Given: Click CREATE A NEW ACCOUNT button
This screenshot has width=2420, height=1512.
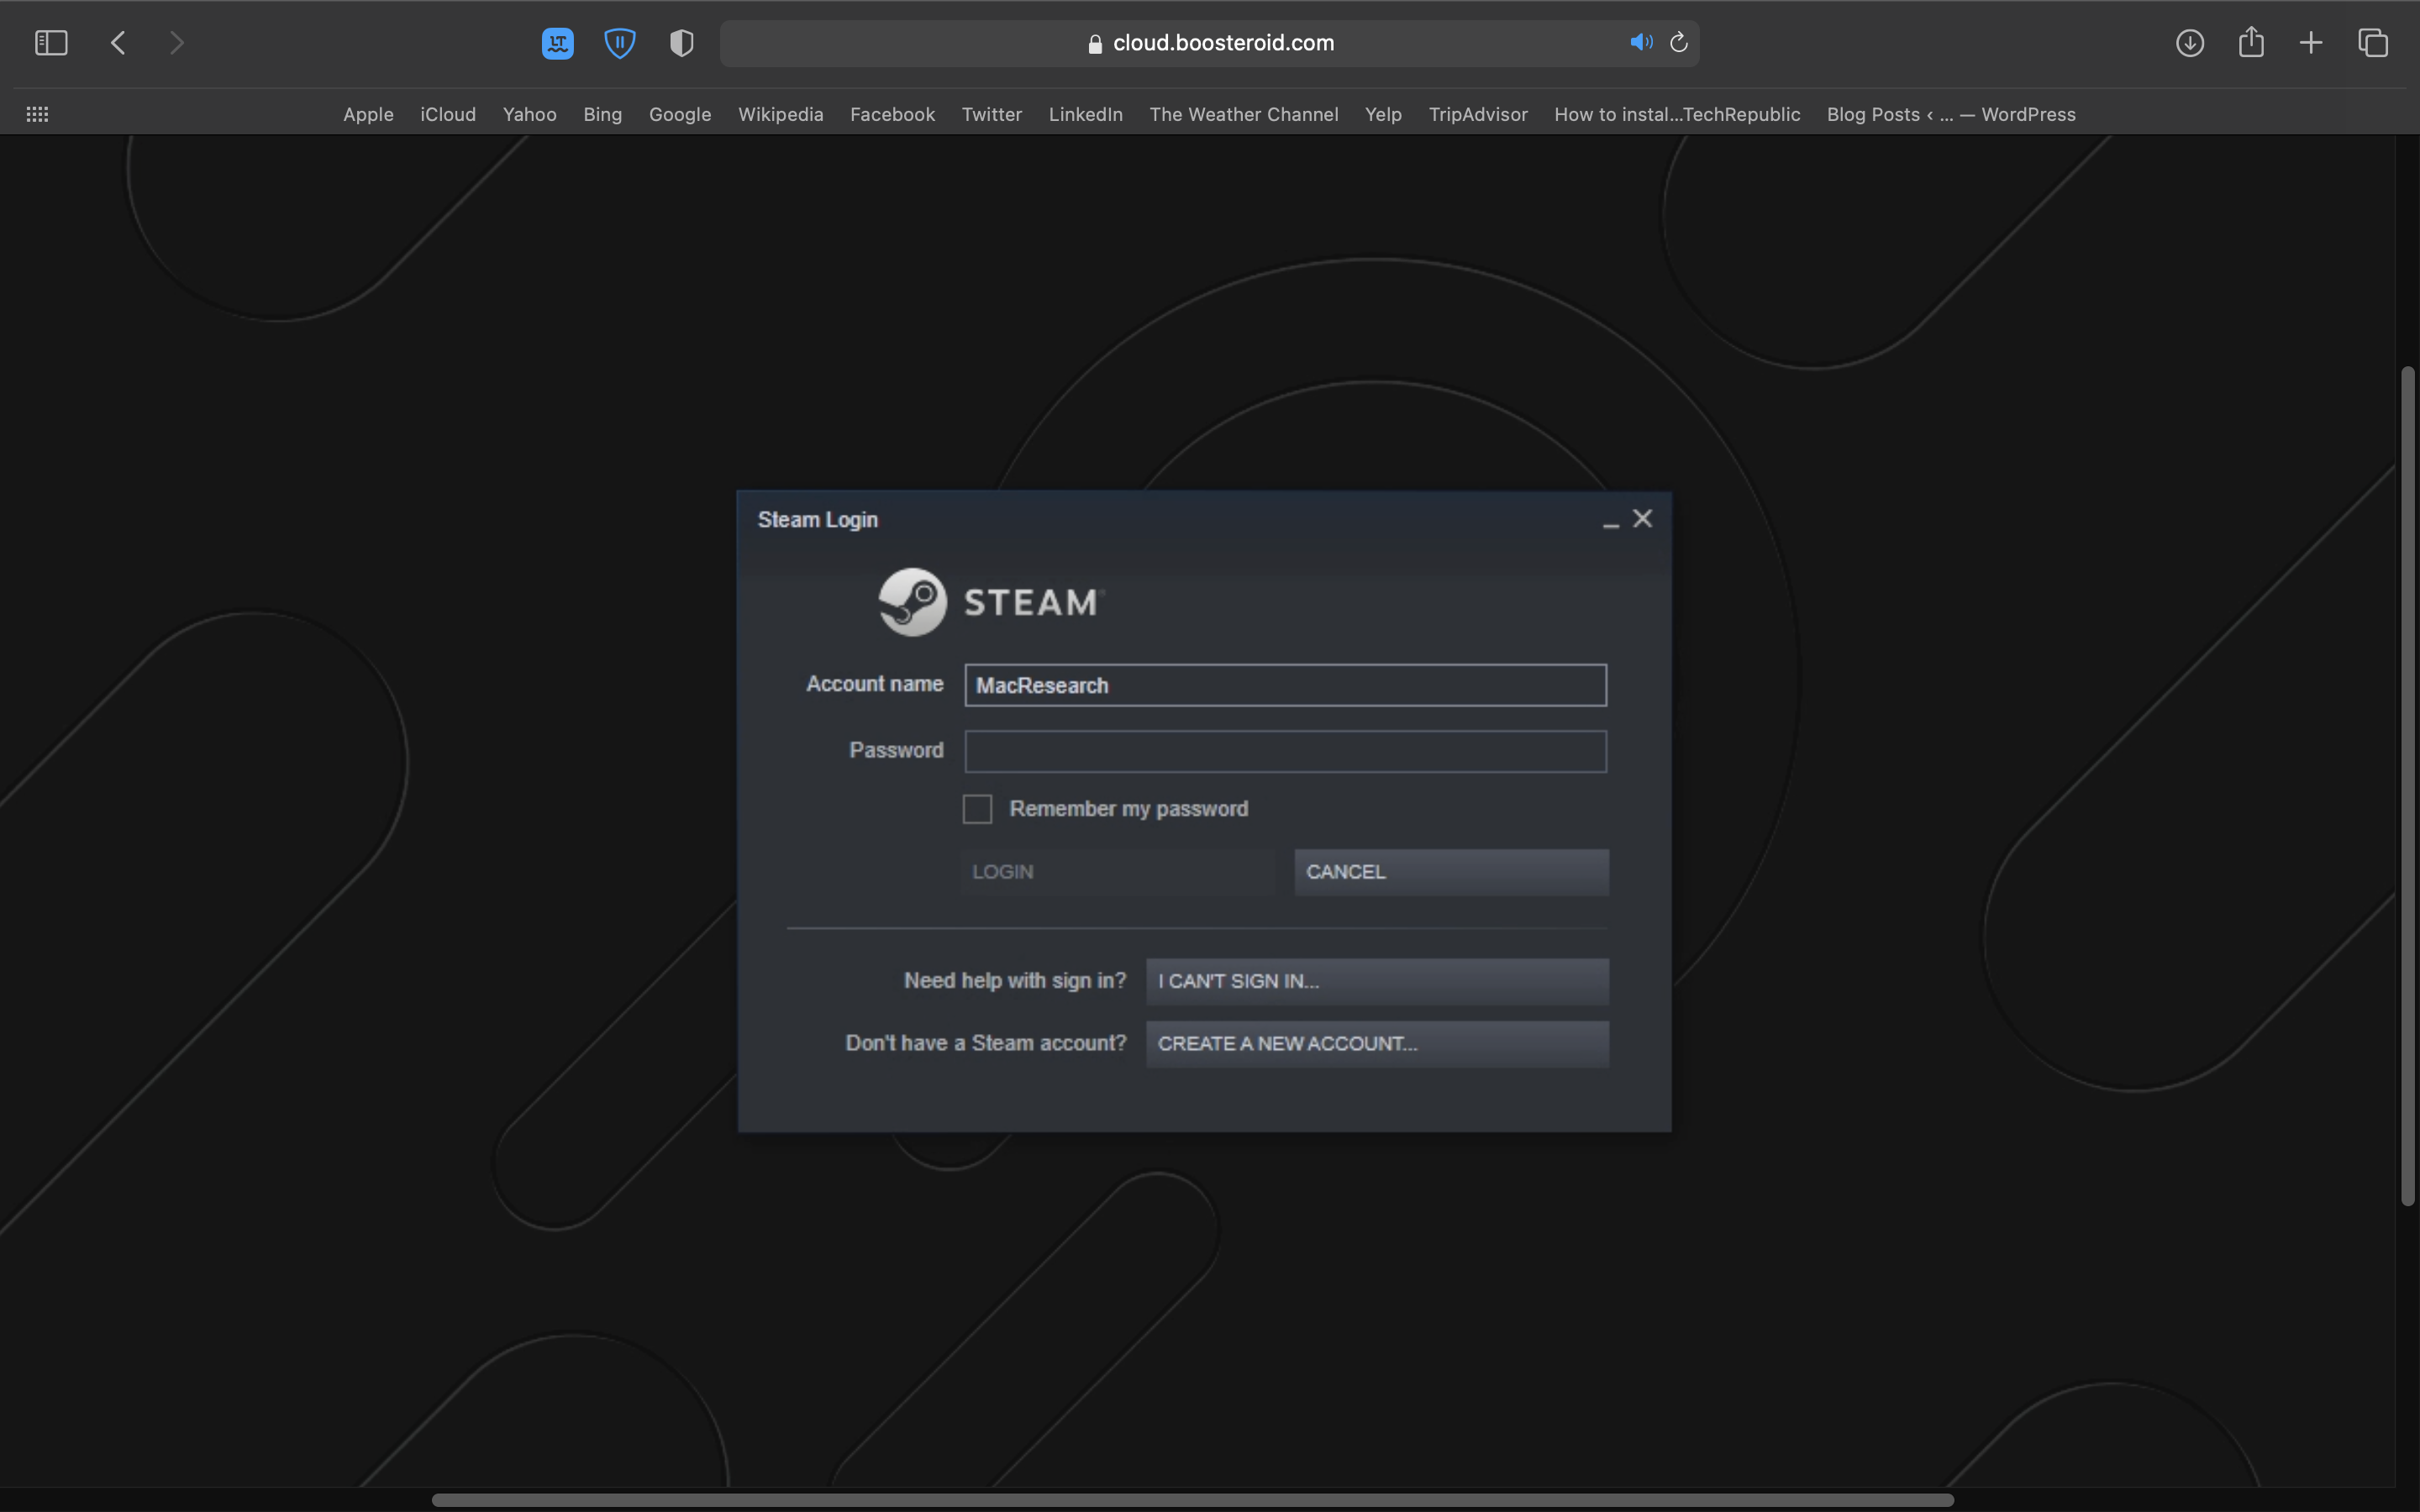Looking at the screenshot, I should point(1377,1043).
